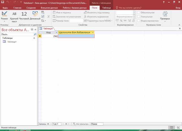Image resolution: width=182 pixels, height=131 pixels.
Task: Open the Customize Quick Access Toolbar arrow
Action: [x=21, y=2]
